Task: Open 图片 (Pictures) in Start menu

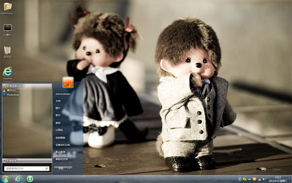Action: 58,108
